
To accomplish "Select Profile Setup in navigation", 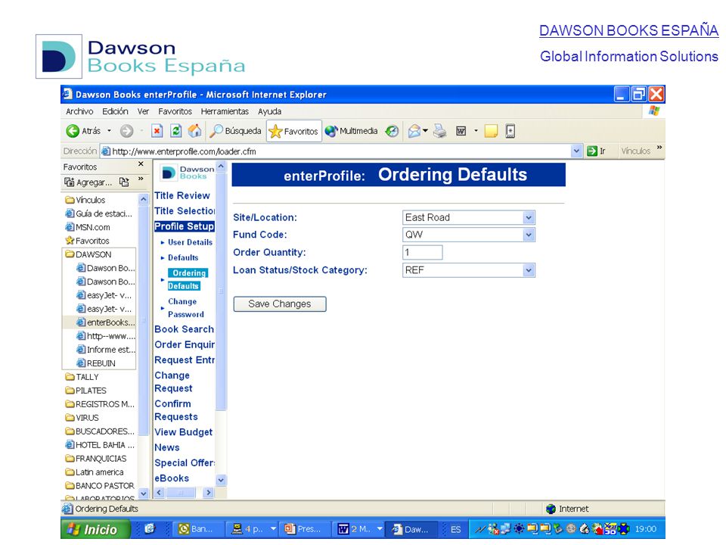I will tap(185, 226).
